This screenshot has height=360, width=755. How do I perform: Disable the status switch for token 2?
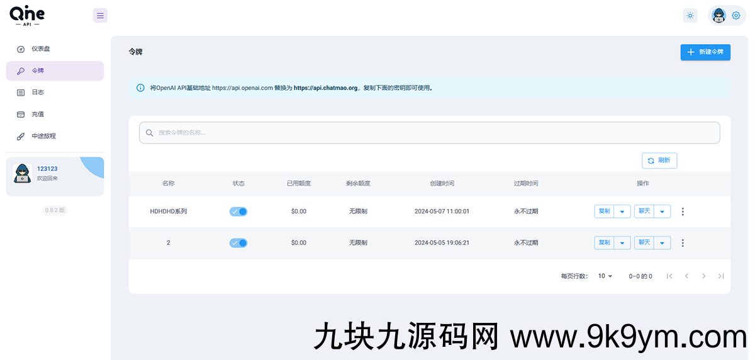click(x=238, y=243)
